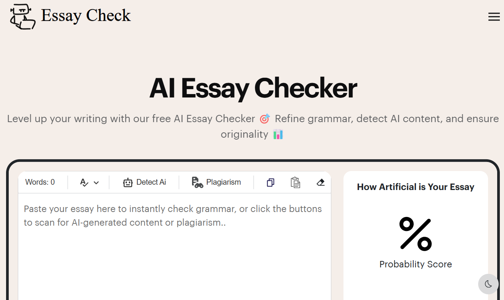Click the Essay Check title link
Screen dimensions: 504x300
coord(86,16)
